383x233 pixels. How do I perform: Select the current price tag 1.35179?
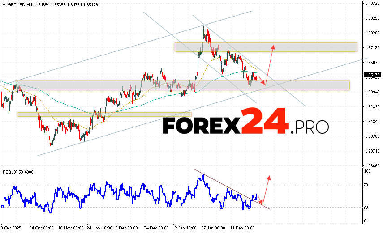pyautogui.click(x=372, y=75)
